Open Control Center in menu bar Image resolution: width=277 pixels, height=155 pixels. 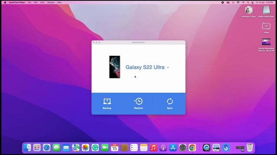point(253,3)
